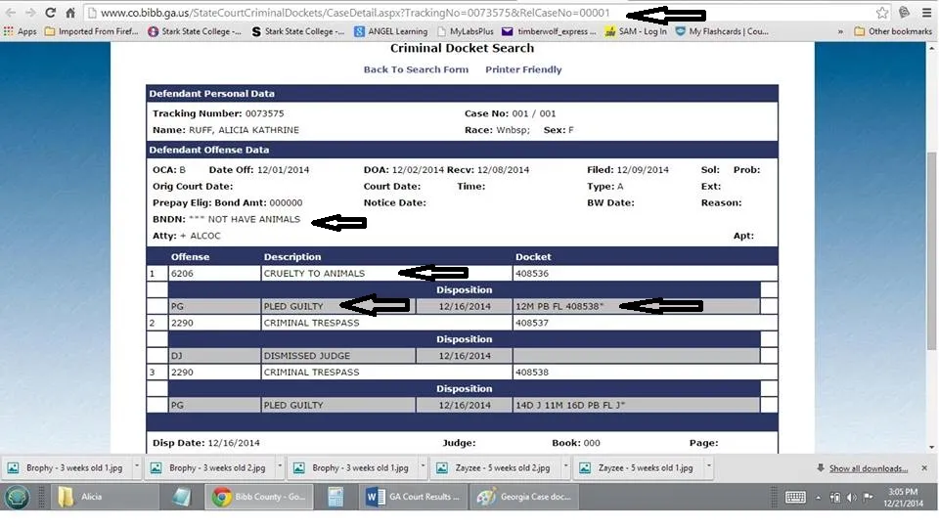Open downloaded file Zayzee - 5 weeks old 2.jpg
939x527 pixels.
pyautogui.click(x=495, y=467)
